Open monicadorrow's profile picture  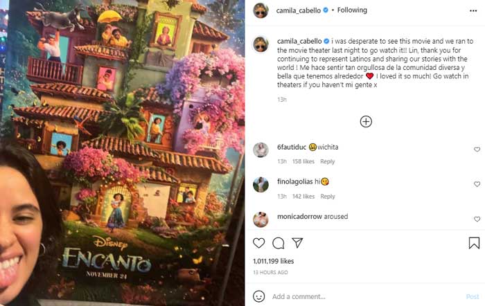tap(261, 219)
